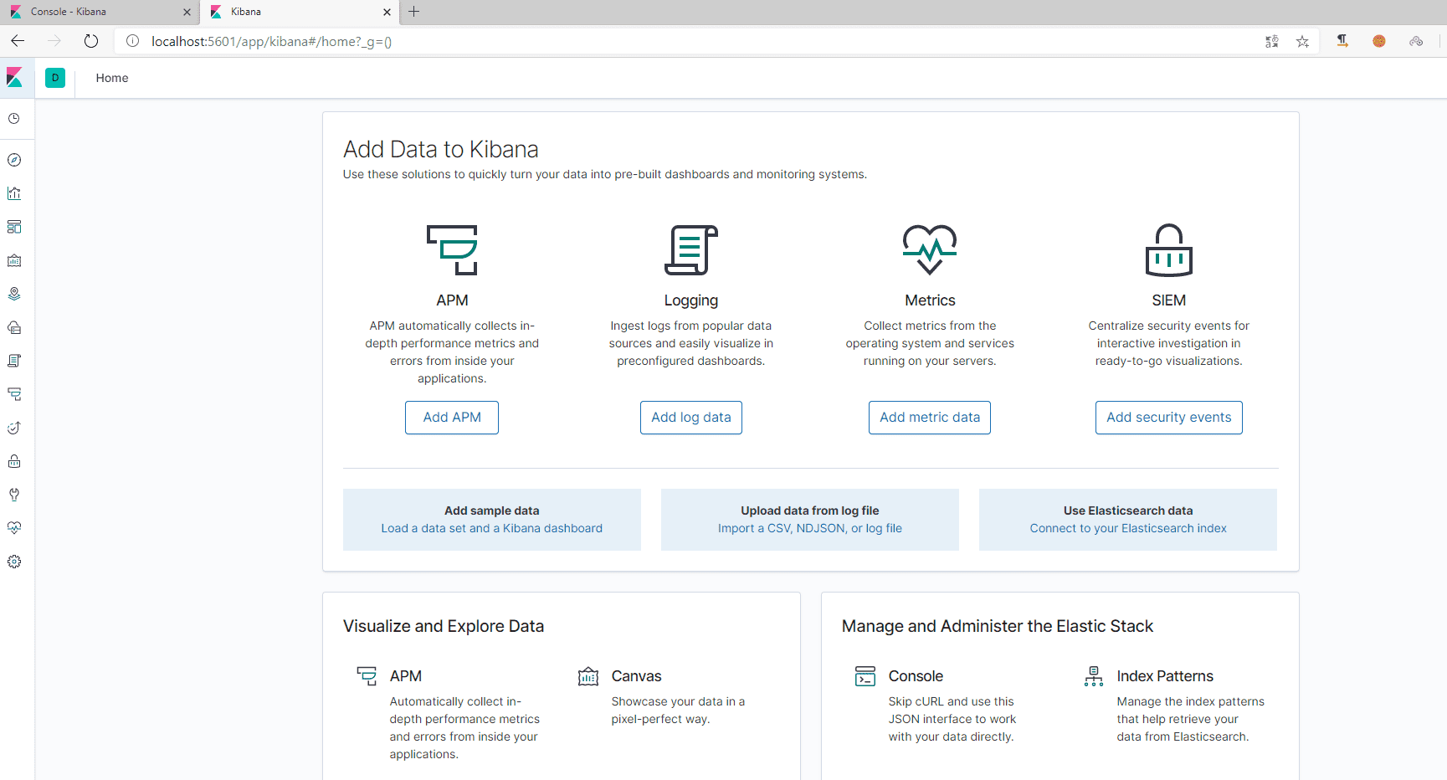This screenshot has height=780, width=1447.
Task: Click the Canvas icon under Visualize section
Action: 588,676
